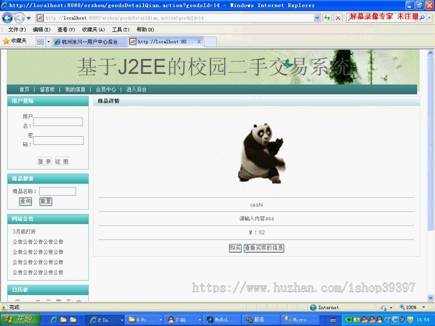The width and height of the screenshot is (435, 326).
Task: Click the Internet zone globe icon
Action: coord(313,308)
